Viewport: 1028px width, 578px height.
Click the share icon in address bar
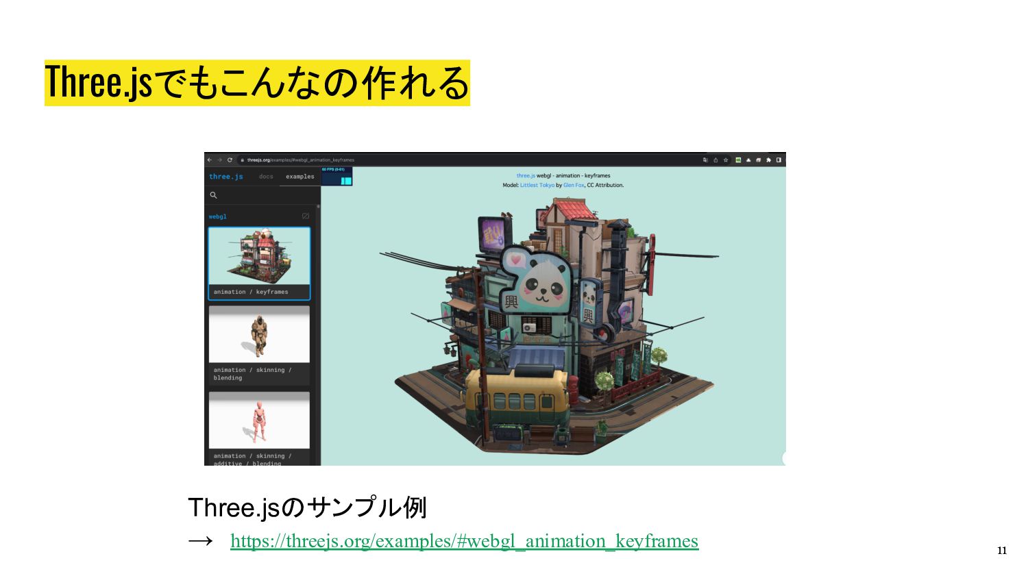point(715,160)
